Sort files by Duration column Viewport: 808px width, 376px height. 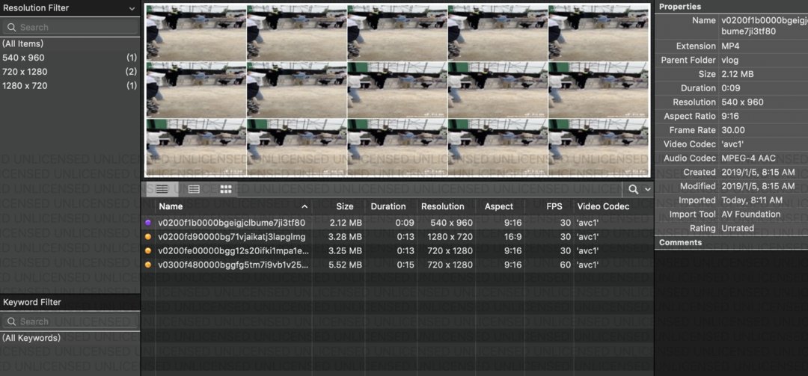pos(388,206)
